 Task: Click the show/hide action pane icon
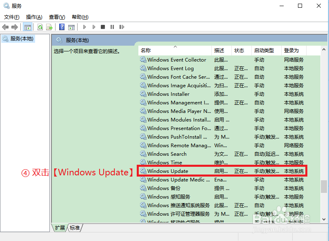tap(71, 27)
